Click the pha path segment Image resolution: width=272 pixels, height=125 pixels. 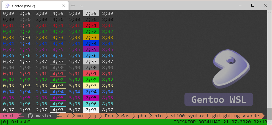point(142,116)
